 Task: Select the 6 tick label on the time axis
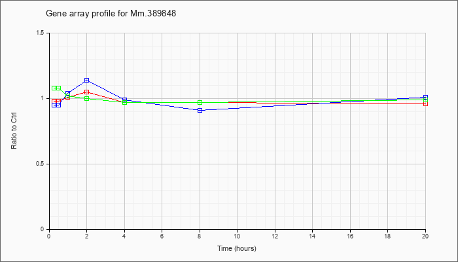tap(162, 236)
